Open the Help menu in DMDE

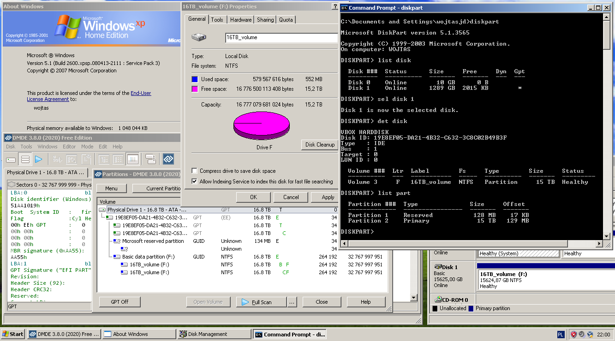[118, 147]
